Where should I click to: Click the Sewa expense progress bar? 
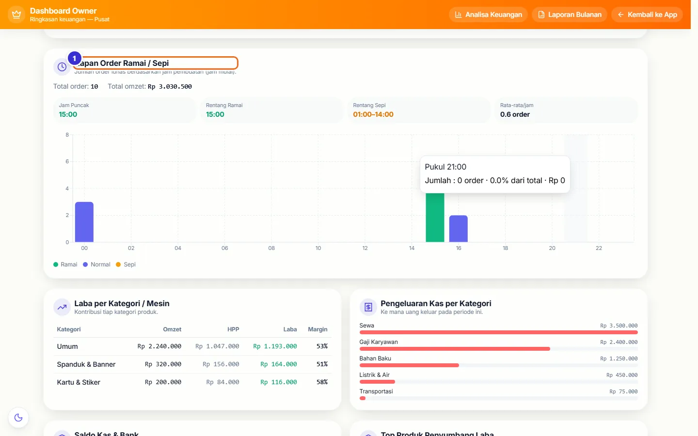[498, 332]
